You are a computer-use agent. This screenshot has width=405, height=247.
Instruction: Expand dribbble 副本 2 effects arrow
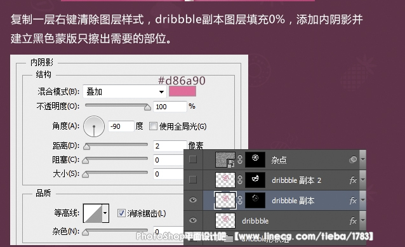coord(363,180)
